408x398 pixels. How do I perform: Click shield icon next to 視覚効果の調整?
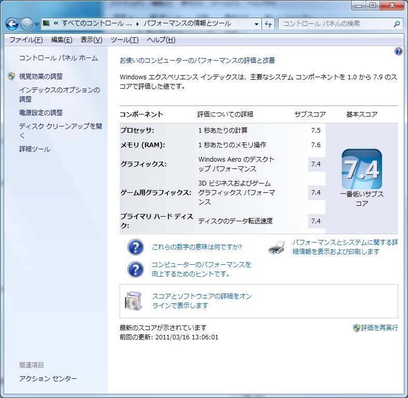[x=11, y=76]
